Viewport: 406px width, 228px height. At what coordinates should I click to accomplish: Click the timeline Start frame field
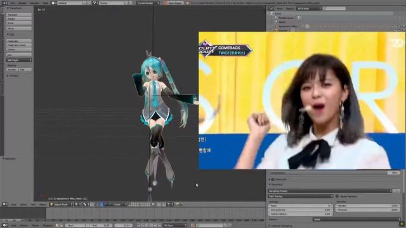(x=77, y=225)
